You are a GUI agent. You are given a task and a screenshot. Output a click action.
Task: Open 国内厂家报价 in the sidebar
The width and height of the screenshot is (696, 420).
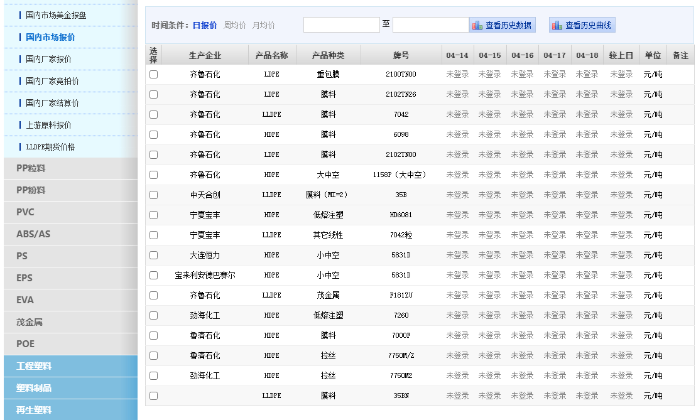pos(48,59)
